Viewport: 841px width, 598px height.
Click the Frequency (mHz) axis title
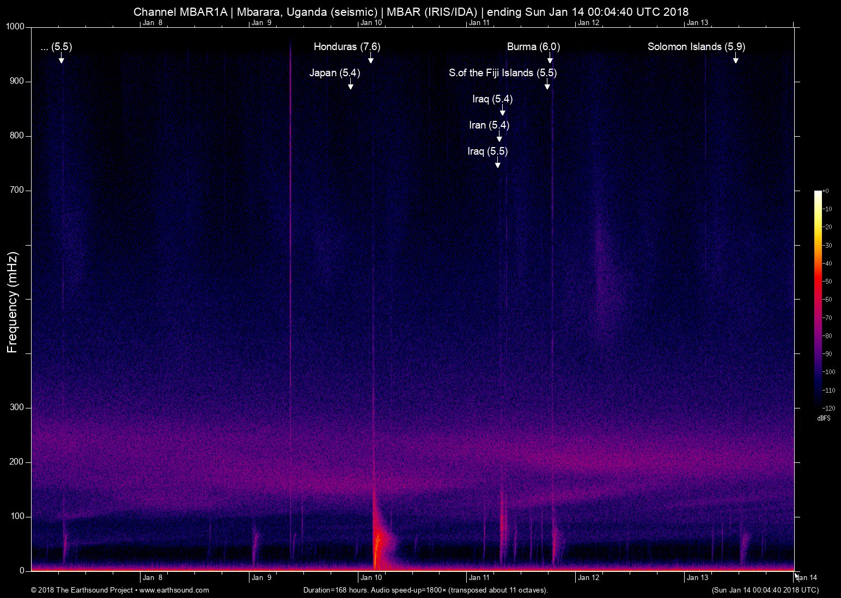13,302
